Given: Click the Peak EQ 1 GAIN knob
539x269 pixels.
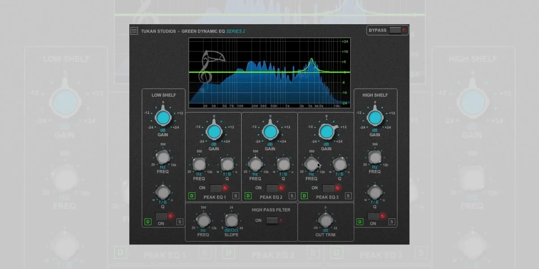Looking at the screenshot, I should tap(214, 132).
